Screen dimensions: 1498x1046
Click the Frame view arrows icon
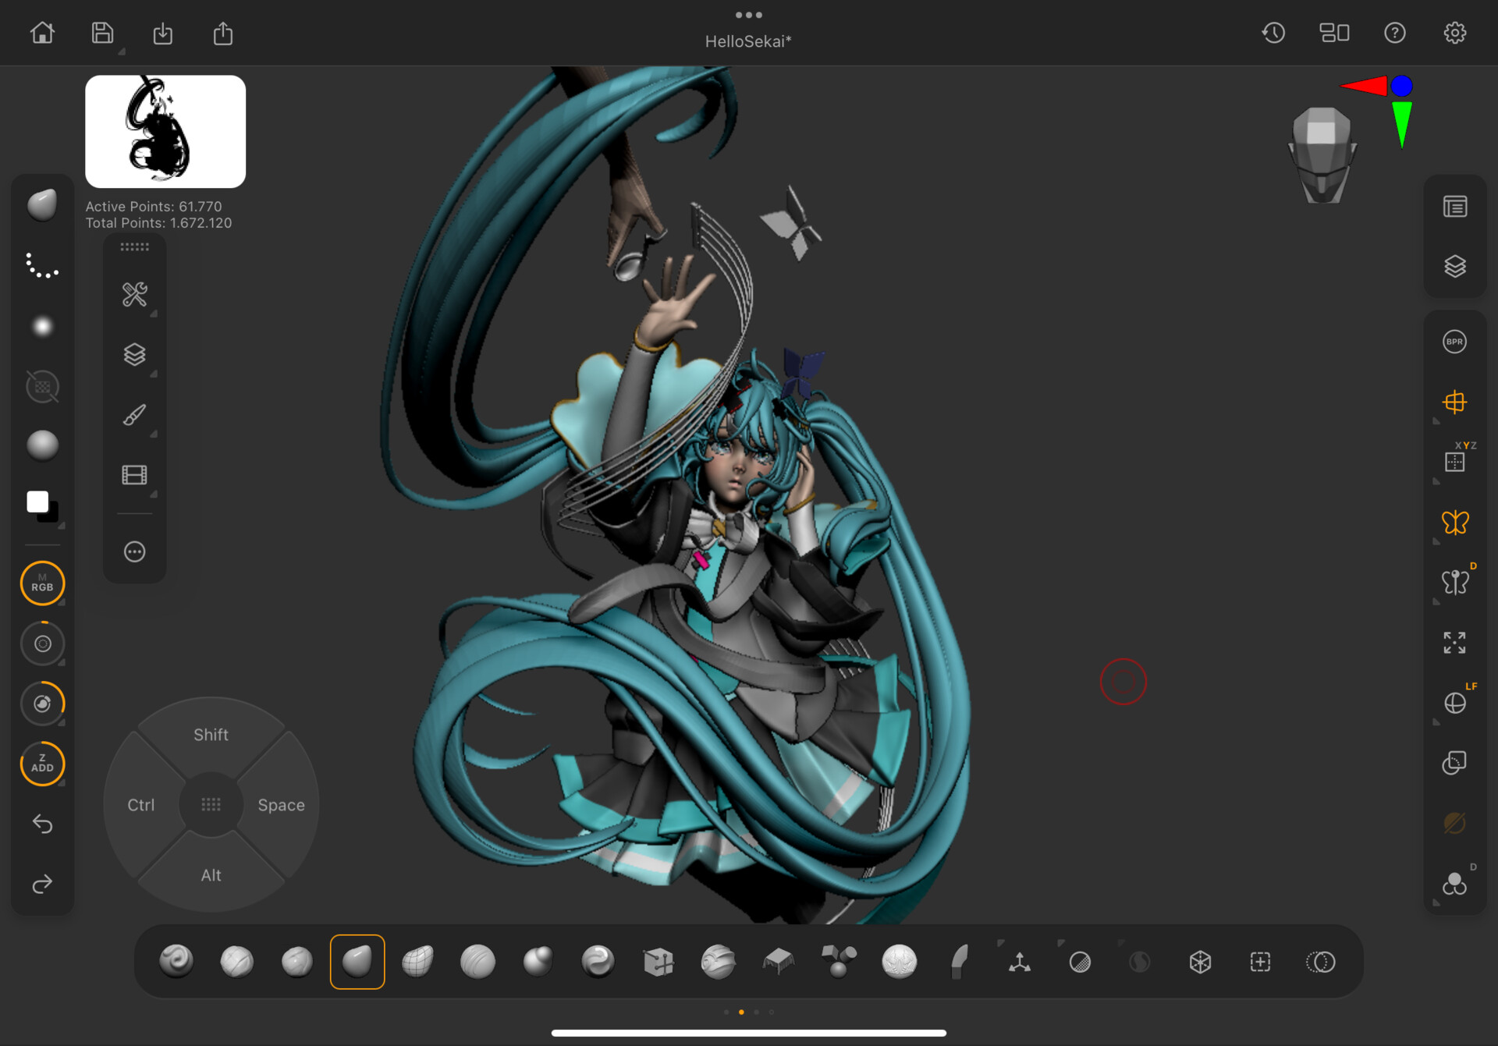(1454, 643)
